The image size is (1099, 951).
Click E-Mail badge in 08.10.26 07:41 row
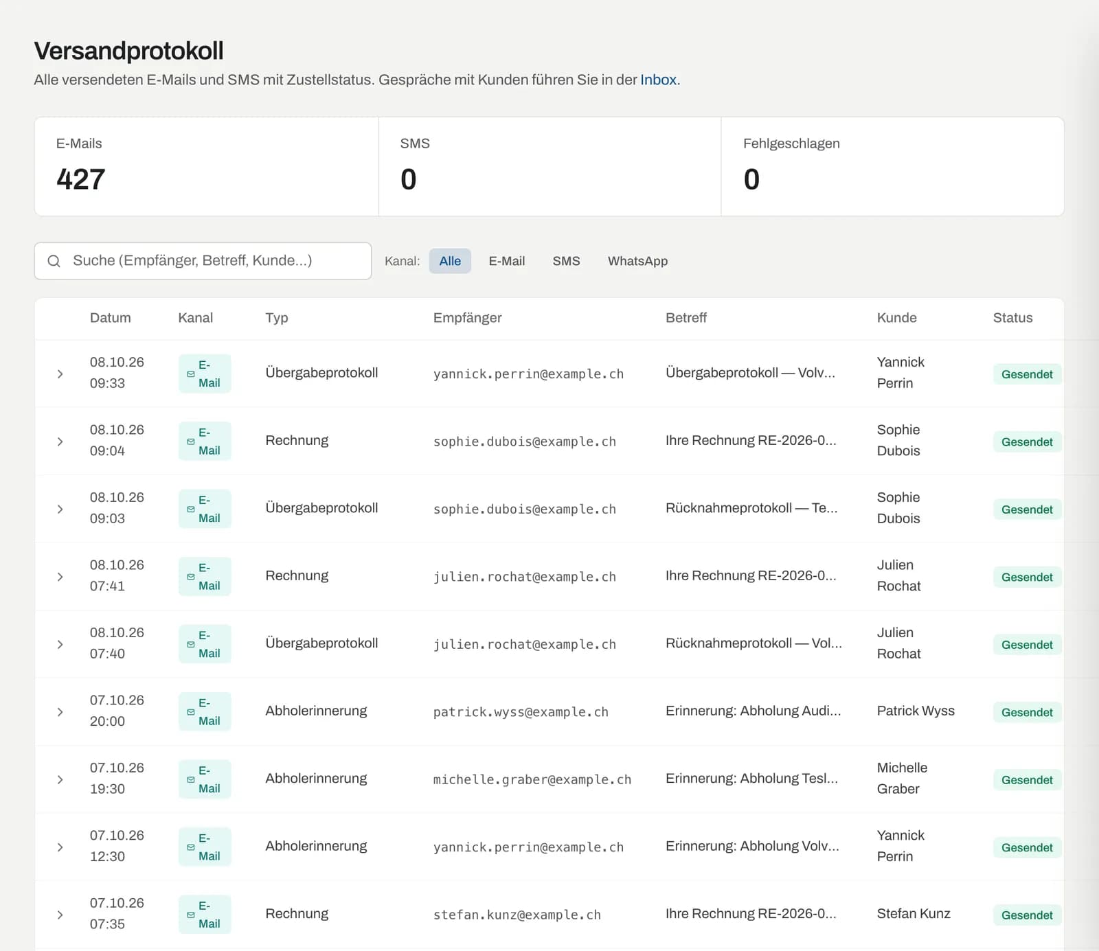(x=205, y=576)
